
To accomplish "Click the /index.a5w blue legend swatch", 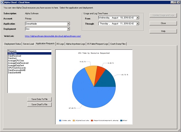I will (60, 120).
